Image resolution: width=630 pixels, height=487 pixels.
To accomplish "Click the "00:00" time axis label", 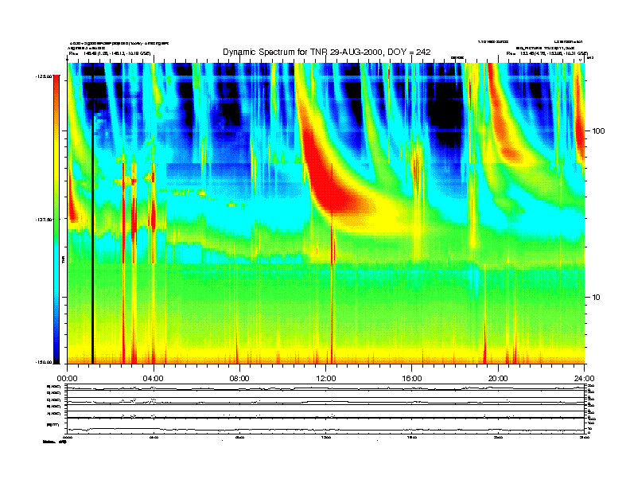I will (67, 379).
